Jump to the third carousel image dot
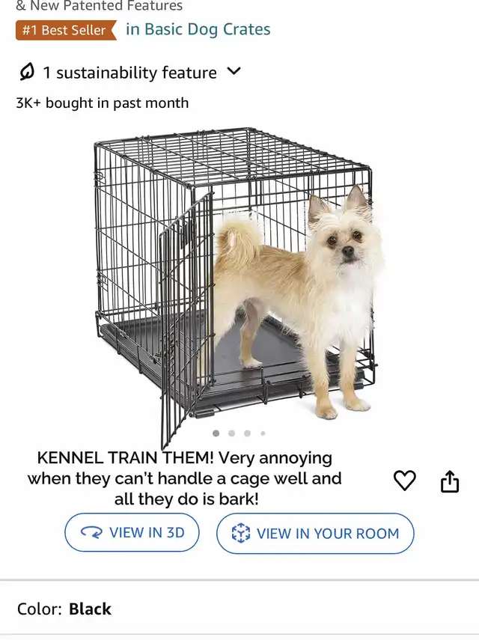This screenshot has height=640, width=479. point(247,433)
